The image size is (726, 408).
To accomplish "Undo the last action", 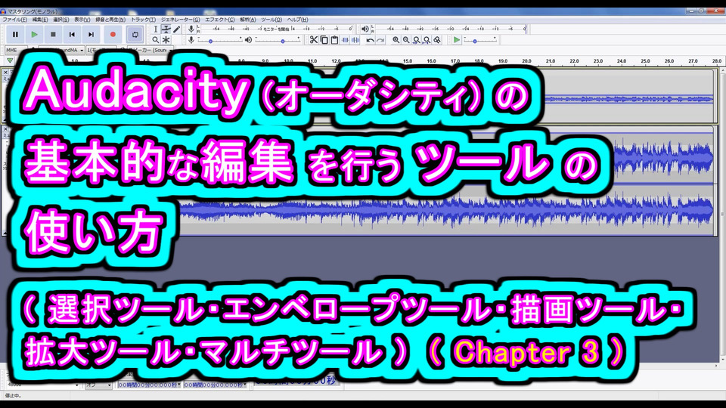I will [370, 40].
